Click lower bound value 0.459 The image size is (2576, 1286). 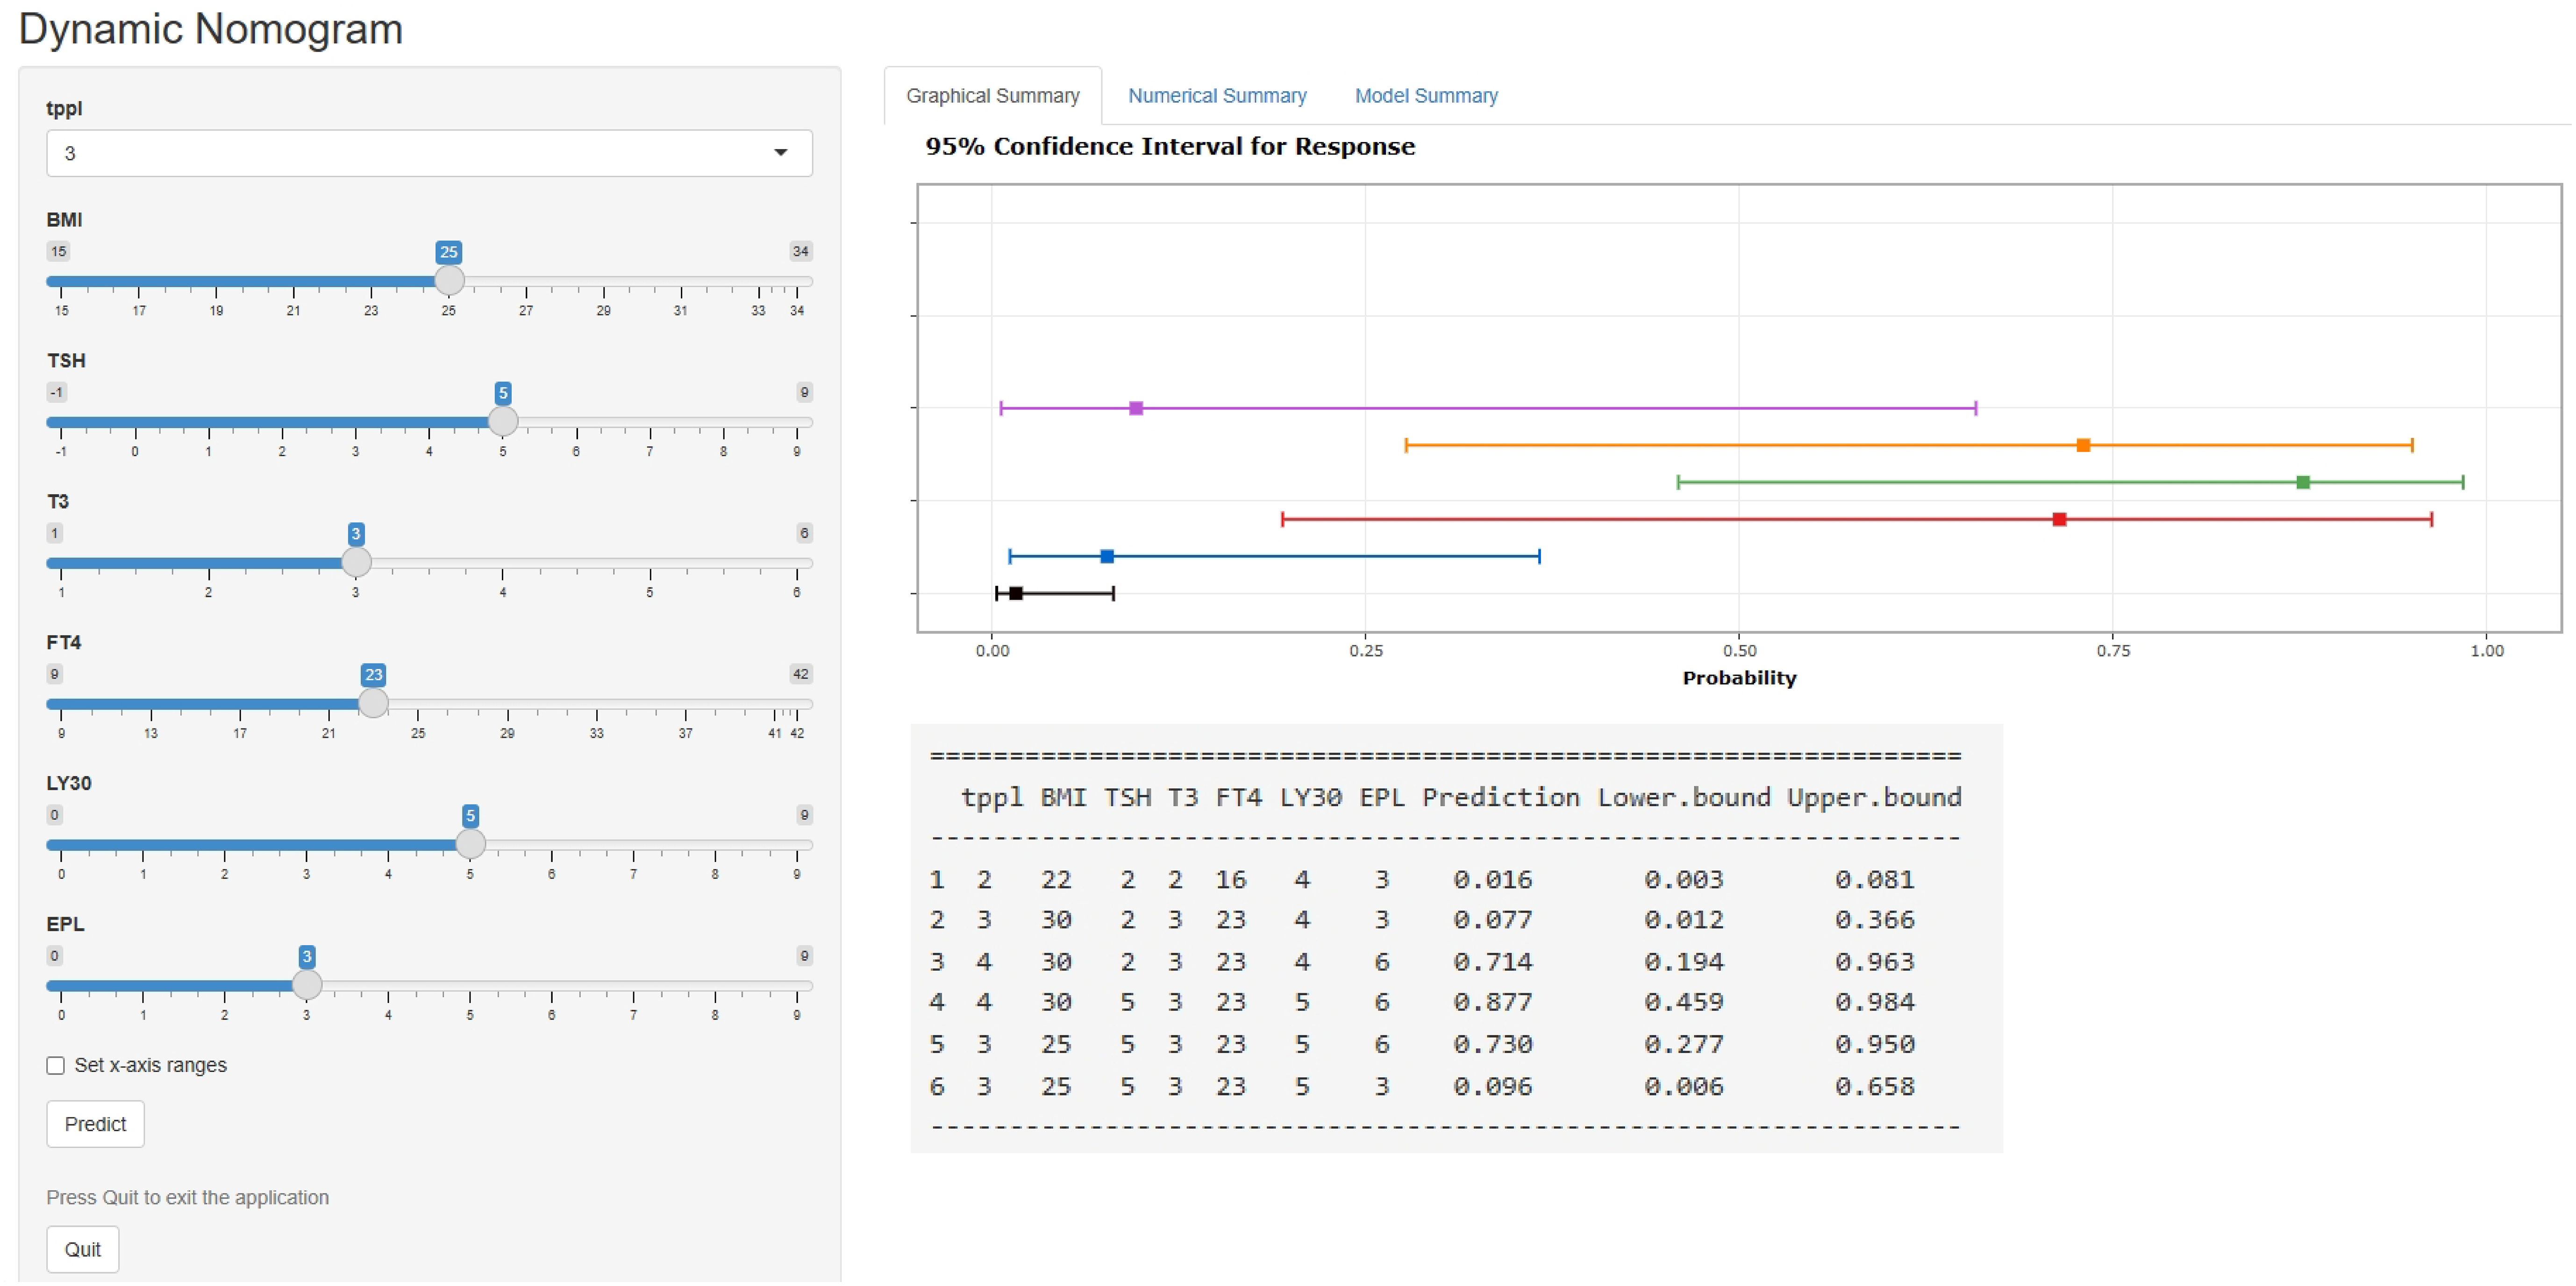click(1684, 1001)
